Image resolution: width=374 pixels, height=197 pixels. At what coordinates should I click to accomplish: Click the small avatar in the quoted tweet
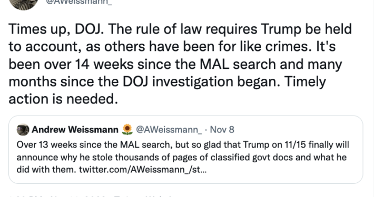[x=23, y=130]
